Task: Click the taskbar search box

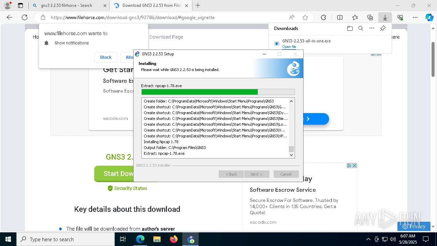Action: [x=66, y=239]
